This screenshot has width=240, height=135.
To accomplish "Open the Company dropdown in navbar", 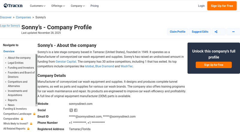I will tap(78, 6).
